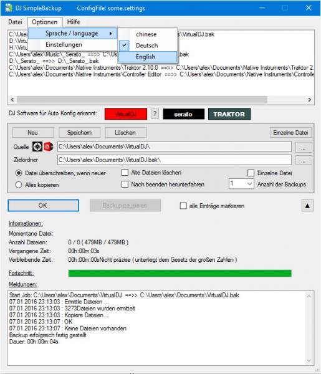The height and width of the screenshot is (374, 321).
Task: Click the black serato auto-config button
Action: pyautogui.click(x=183, y=114)
